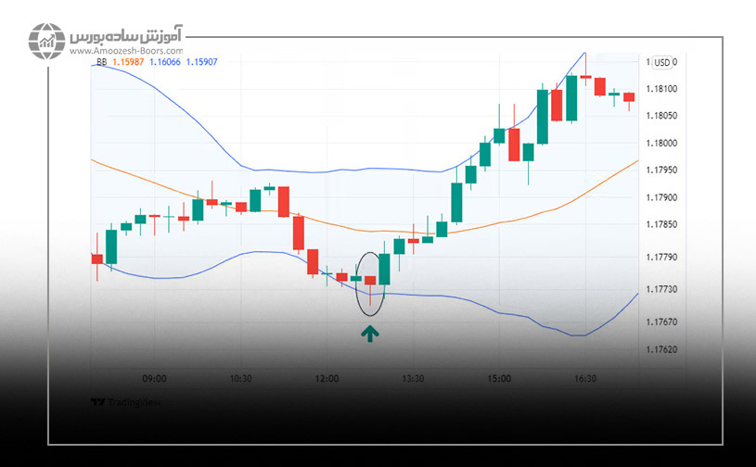Click the green upward arrow marker
The width and height of the screenshot is (756, 467).
tap(369, 332)
